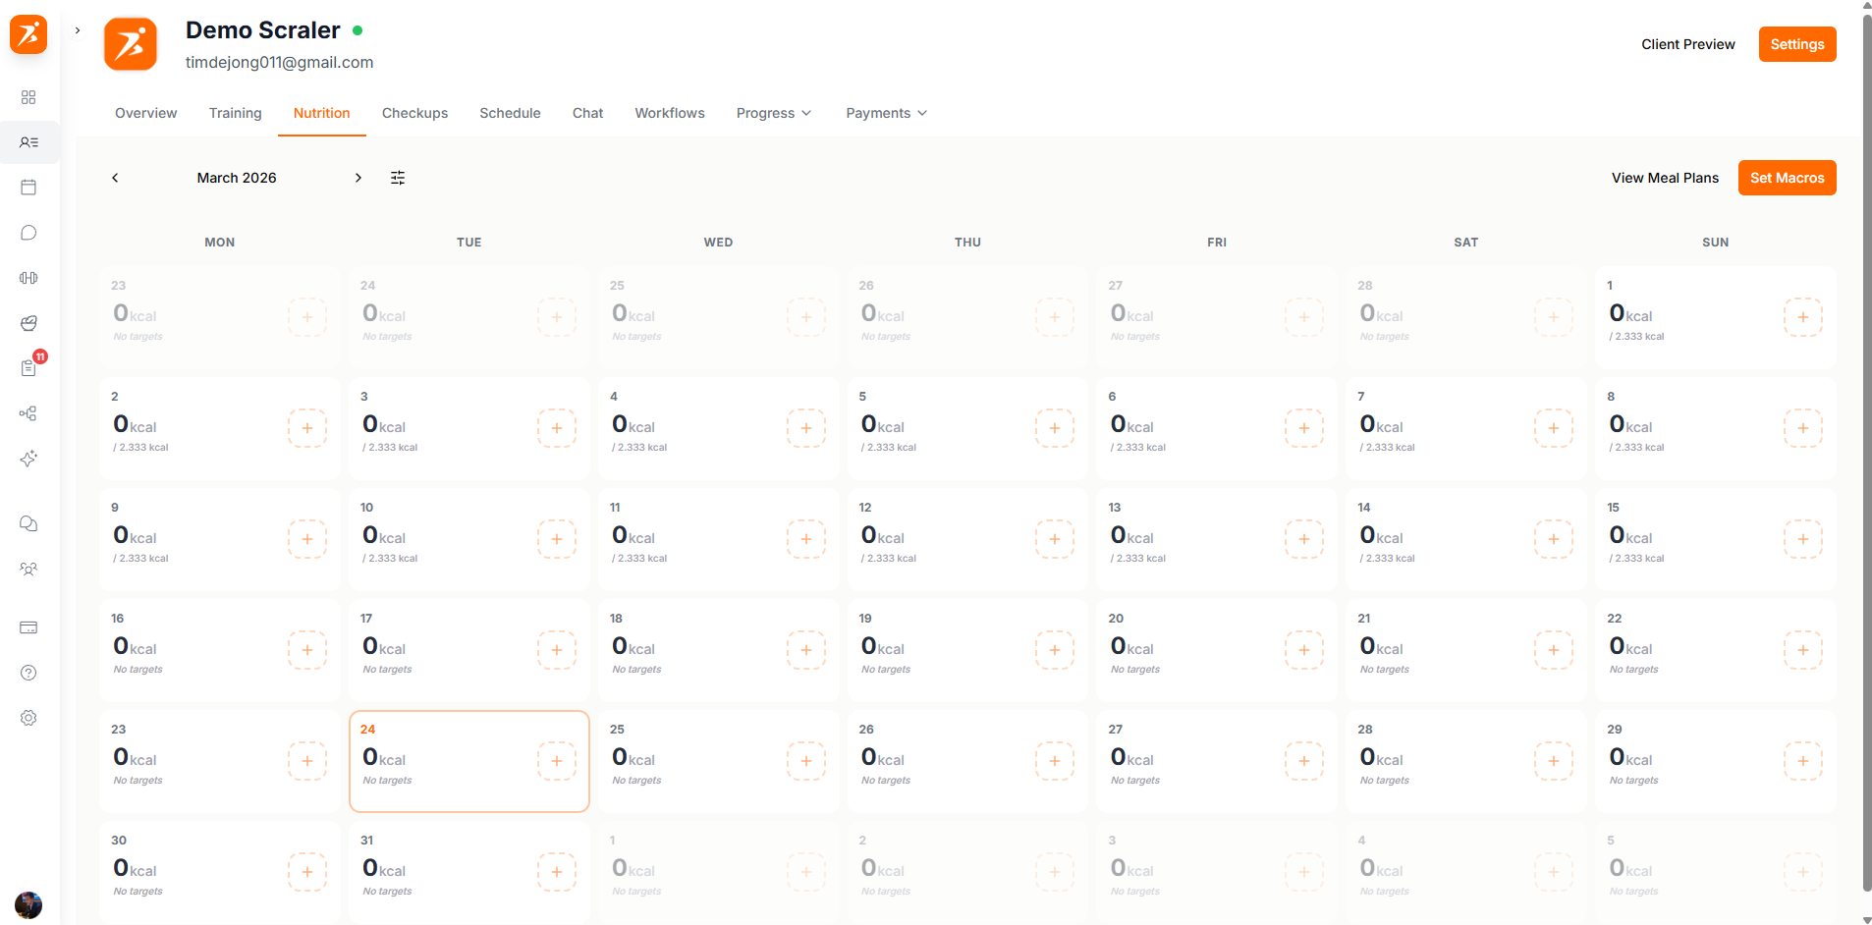Collapse the sidebar with the chevron arrow
The width and height of the screenshot is (1872, 925).
pos(77,30)
